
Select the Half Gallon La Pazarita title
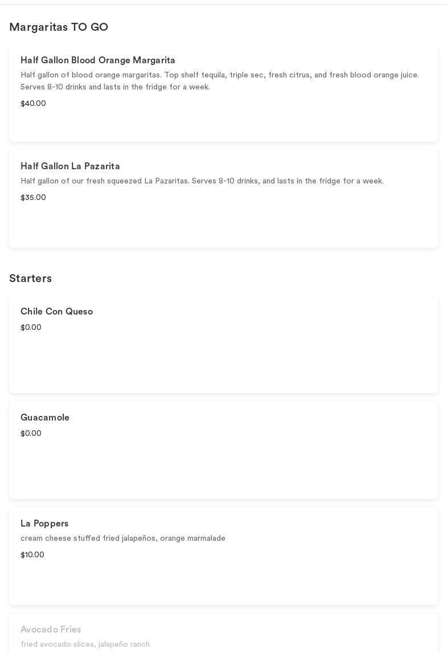(70, 166)
